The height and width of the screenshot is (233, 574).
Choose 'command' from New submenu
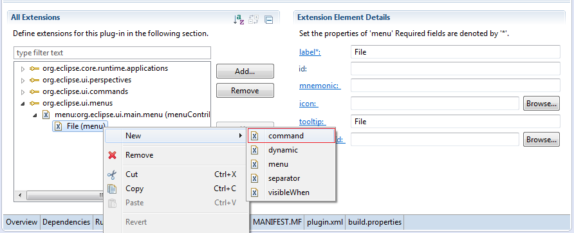click(x=292, y=136)
